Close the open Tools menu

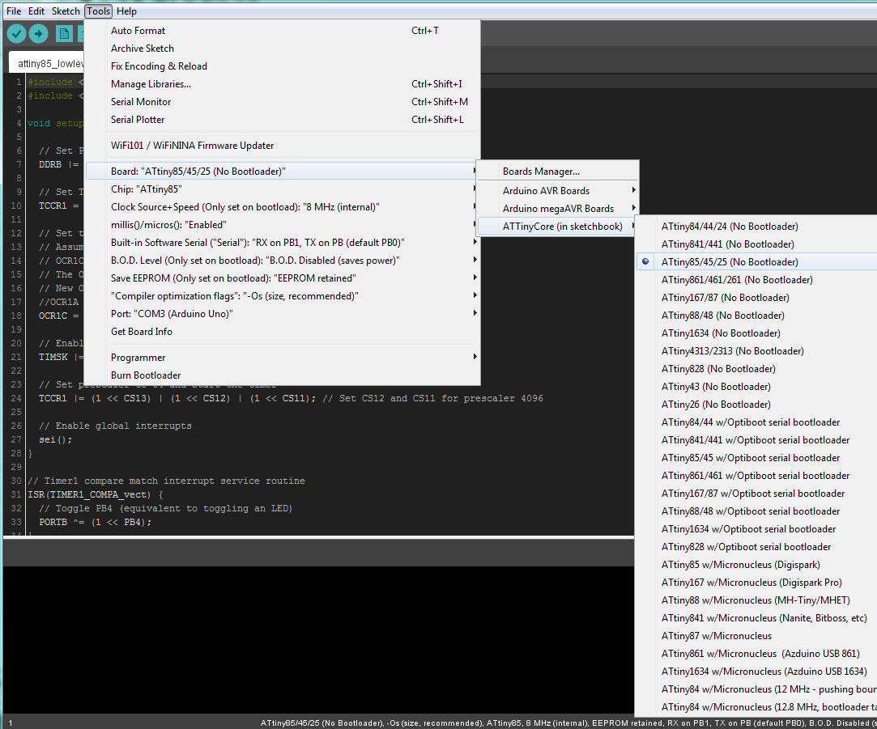(99, 11)
